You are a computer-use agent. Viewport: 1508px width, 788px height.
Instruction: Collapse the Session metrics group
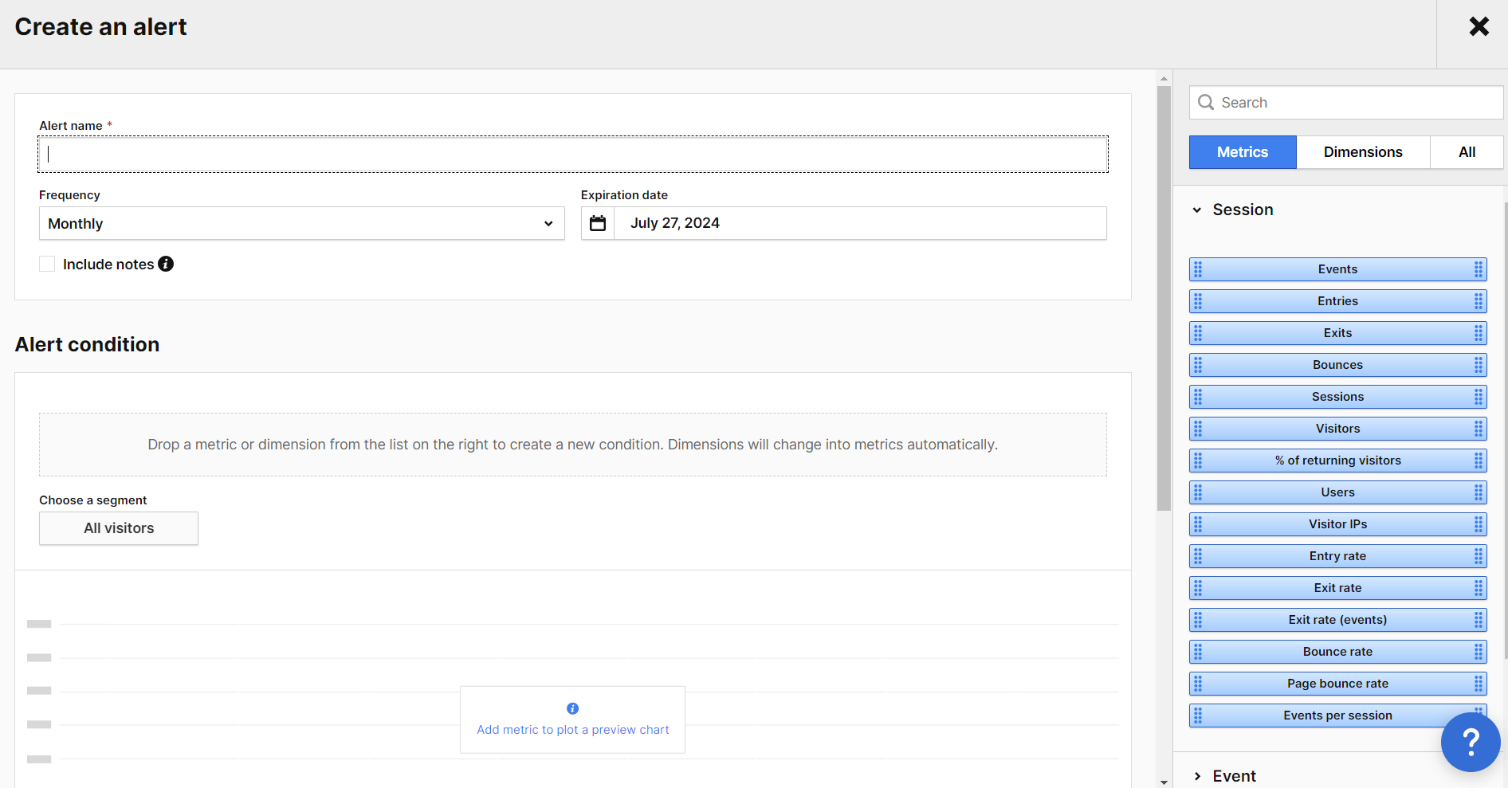1197,210
